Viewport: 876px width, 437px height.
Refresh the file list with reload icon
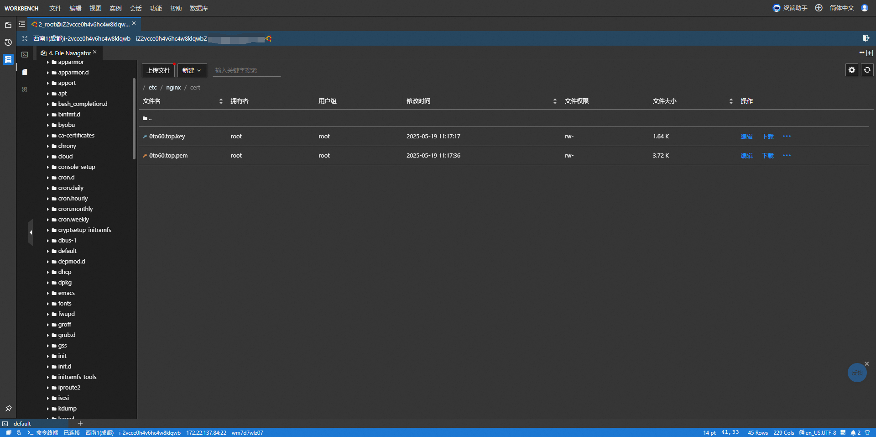[x=867, y=70]
